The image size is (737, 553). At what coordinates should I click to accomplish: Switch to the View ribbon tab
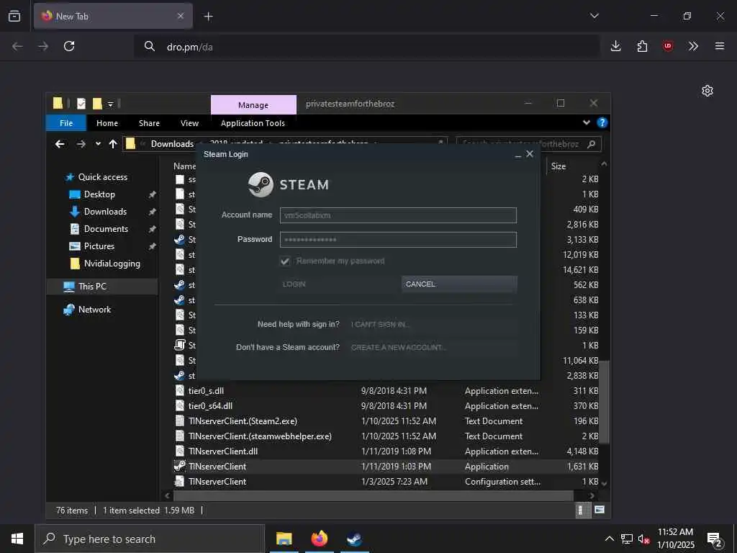[189, 123]
